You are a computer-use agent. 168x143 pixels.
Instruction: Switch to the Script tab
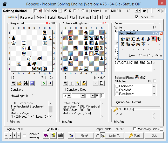(51, 17)
